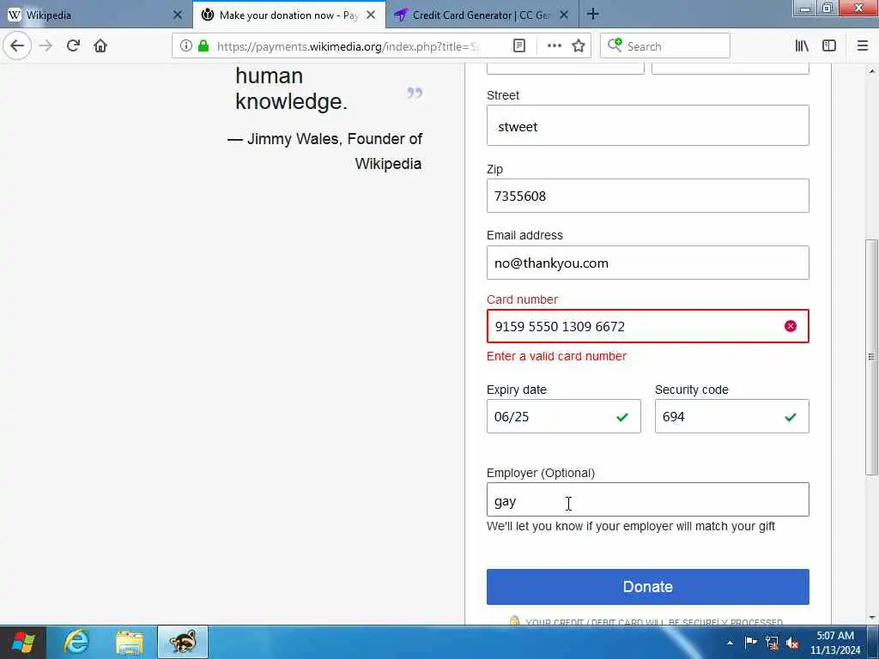879x659 pixels.
Task: Click the Employer (Optional) field
Action: pos(647,499)
